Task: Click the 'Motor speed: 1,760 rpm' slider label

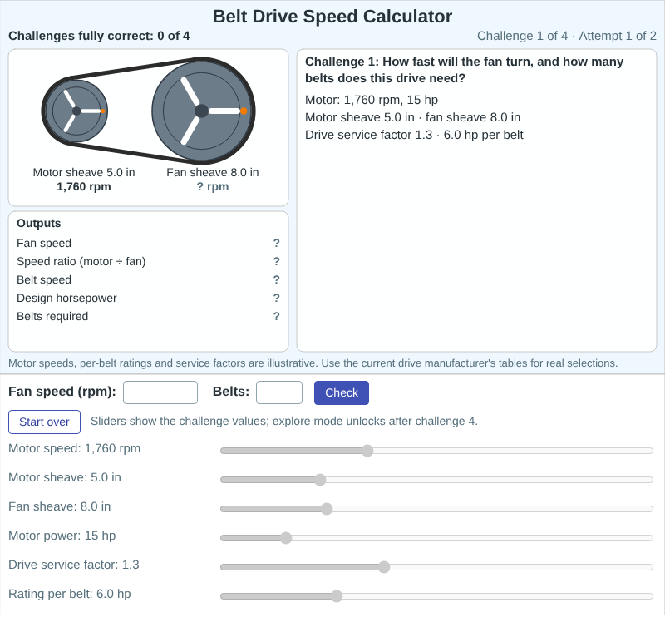Action: 75,448
